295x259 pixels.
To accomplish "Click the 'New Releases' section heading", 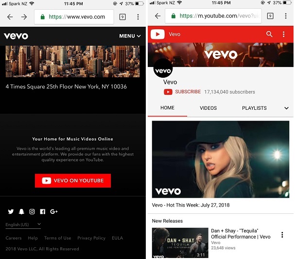I will click(167, 221).
